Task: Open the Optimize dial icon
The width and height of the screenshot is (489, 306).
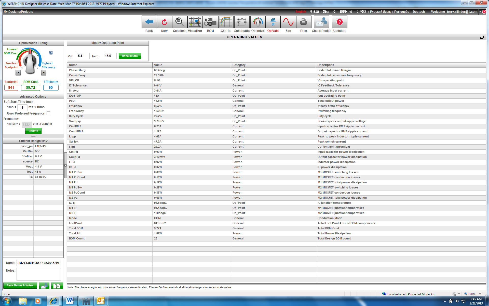Action: [258, 22]
